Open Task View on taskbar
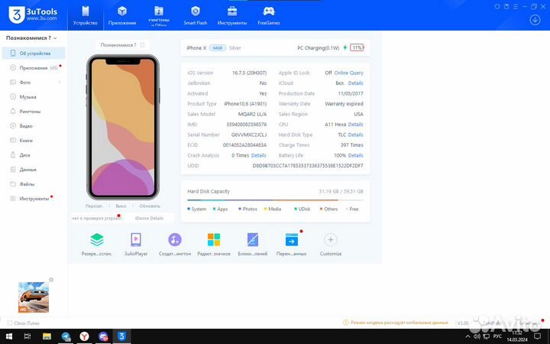Viewport: 550px width, 344px height. pyautogui.click(x=27, y=336)
